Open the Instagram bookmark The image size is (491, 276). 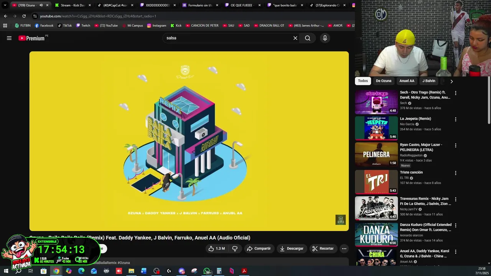(157, 26)
